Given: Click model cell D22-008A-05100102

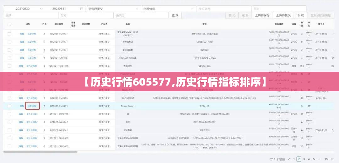Looking at the screenshot, I should 204,122.
